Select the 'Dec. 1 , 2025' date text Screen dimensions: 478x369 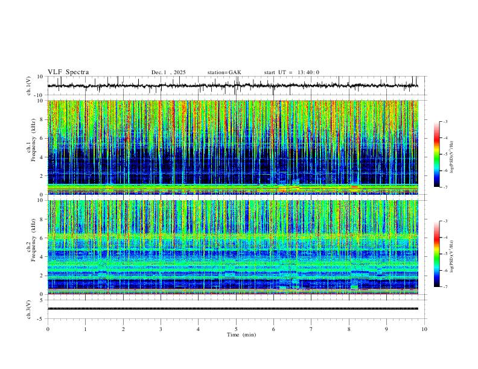click(168, 72)
